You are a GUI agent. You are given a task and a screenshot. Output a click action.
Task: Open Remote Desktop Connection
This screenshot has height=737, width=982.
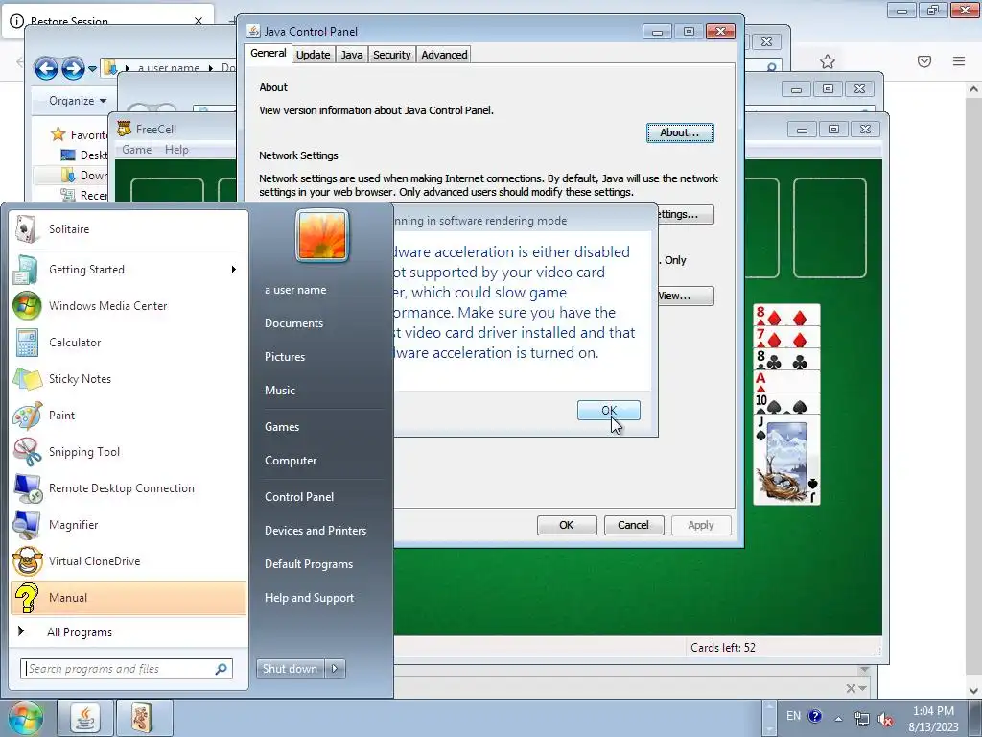pos(129,488)
